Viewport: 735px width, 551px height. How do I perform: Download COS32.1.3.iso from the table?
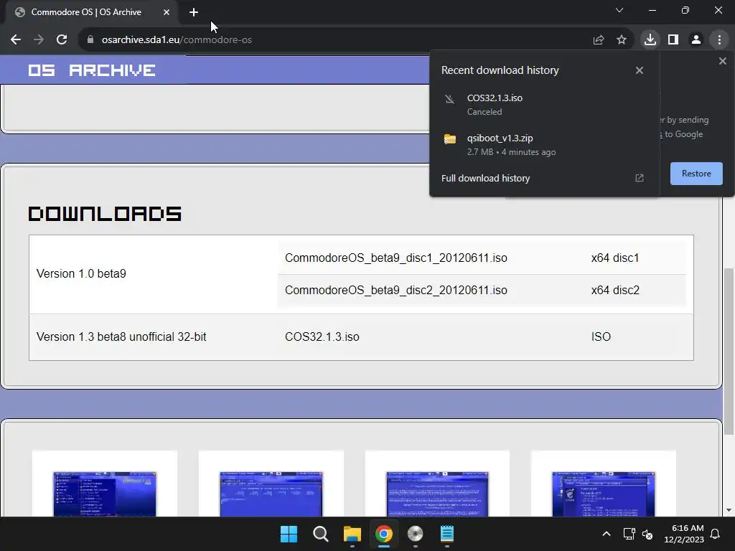322,337
